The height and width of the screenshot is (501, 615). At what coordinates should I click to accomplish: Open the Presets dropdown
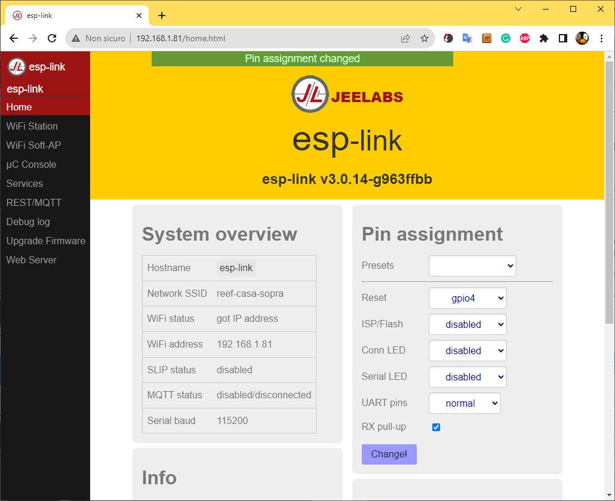pyautogui.click(x=472, y=266)
